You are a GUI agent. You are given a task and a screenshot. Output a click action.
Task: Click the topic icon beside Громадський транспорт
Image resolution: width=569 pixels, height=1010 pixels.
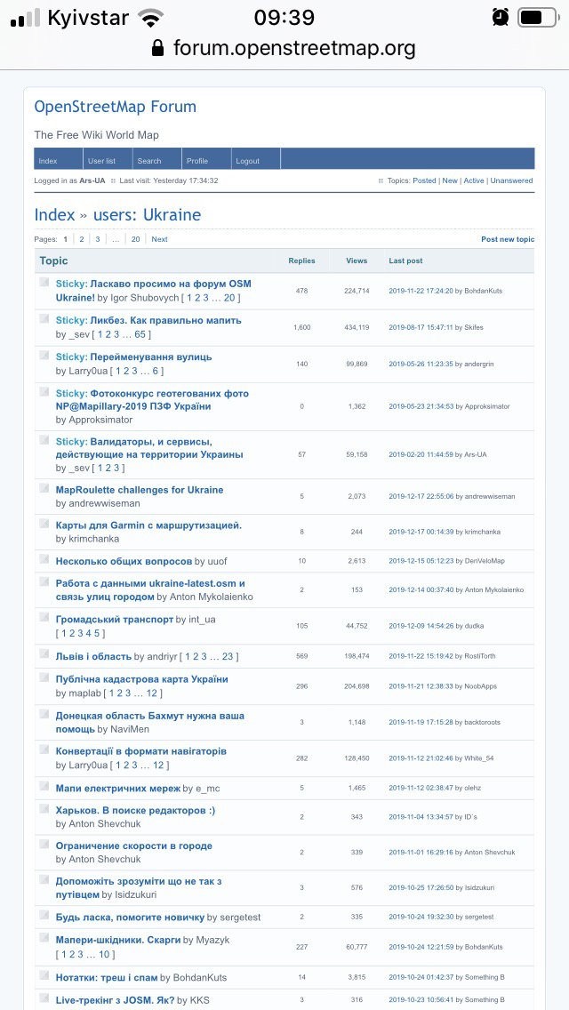tap(44, 618)
